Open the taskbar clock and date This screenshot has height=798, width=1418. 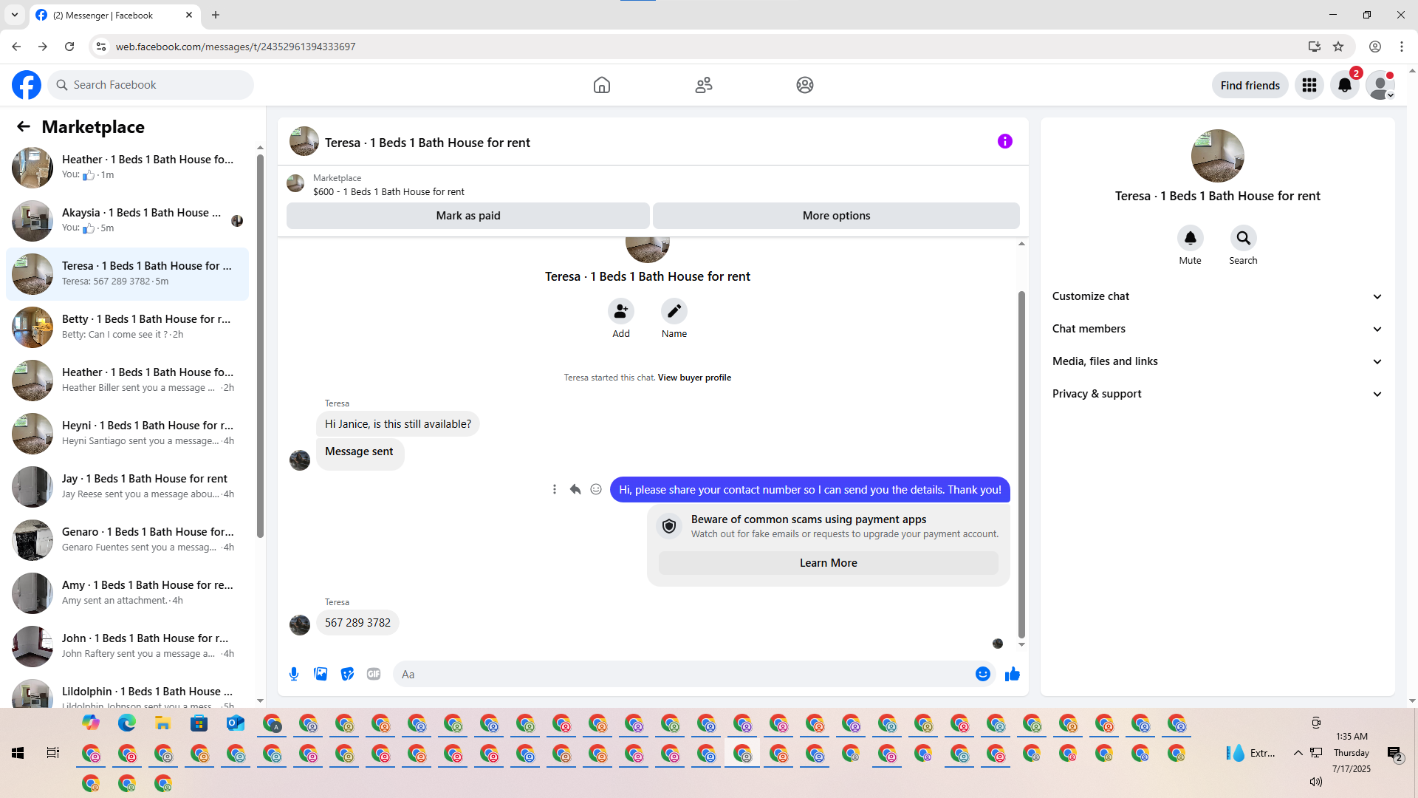(1352, 753)
